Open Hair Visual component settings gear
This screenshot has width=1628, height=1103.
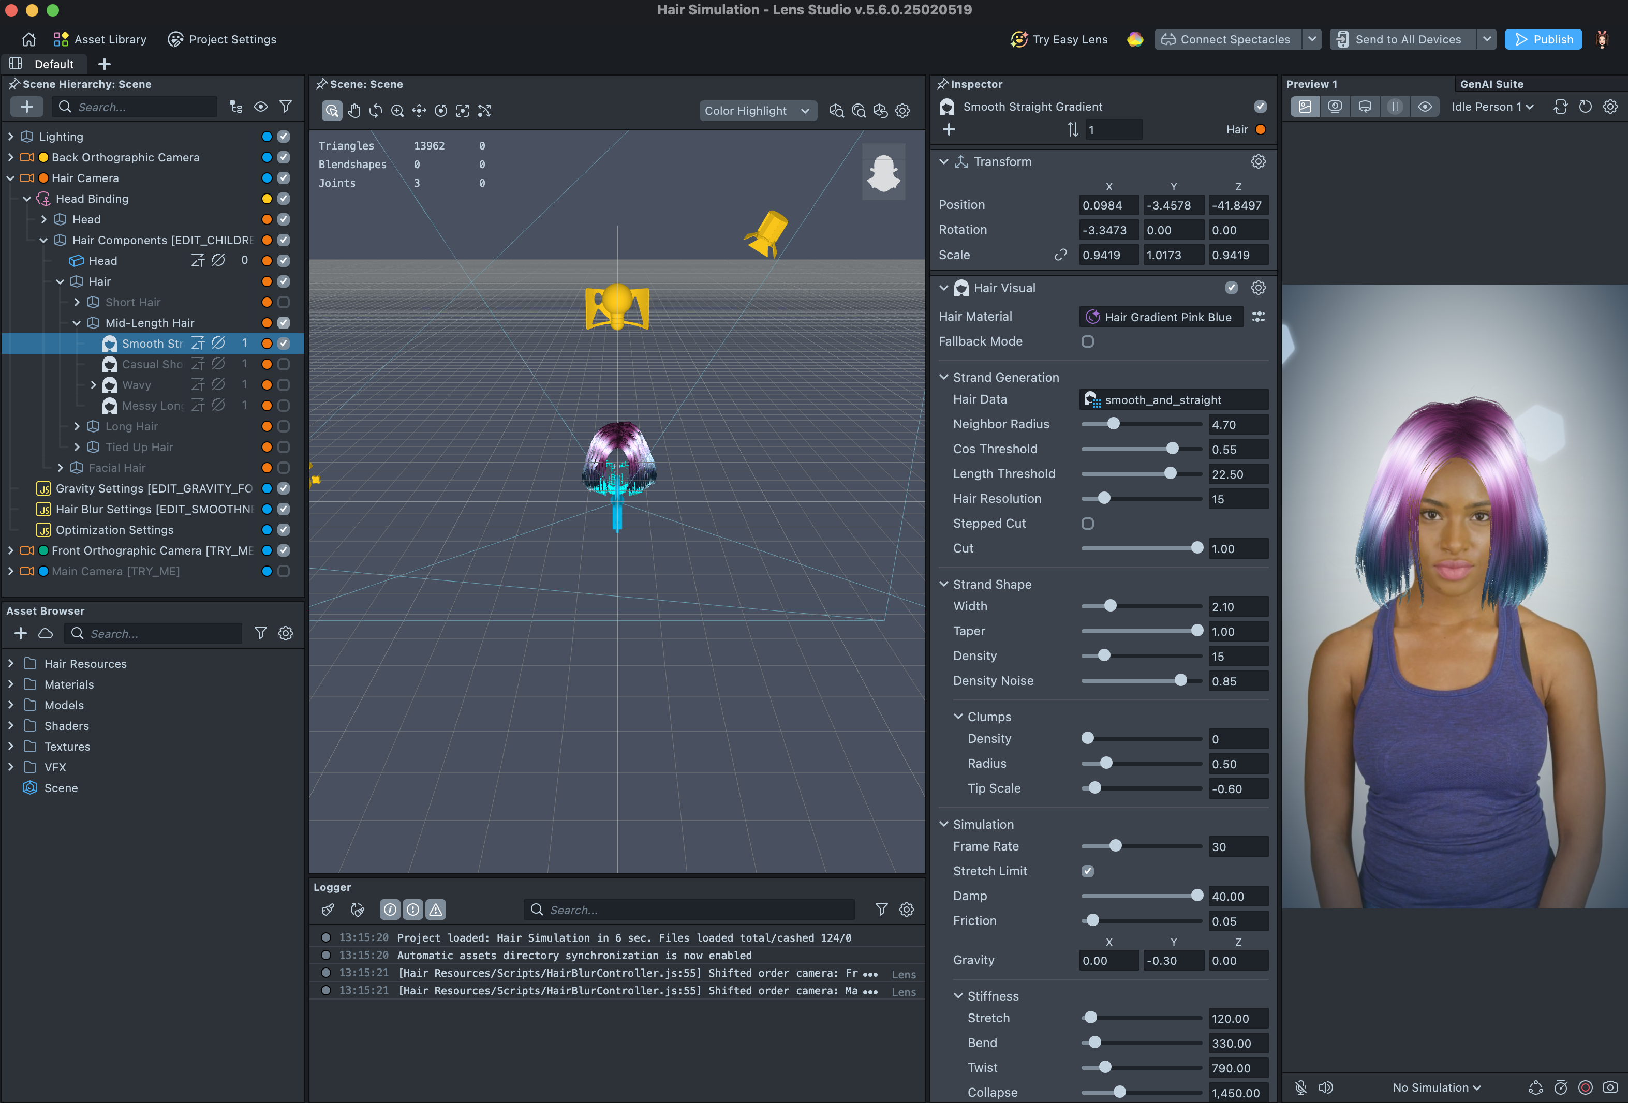1258,288
